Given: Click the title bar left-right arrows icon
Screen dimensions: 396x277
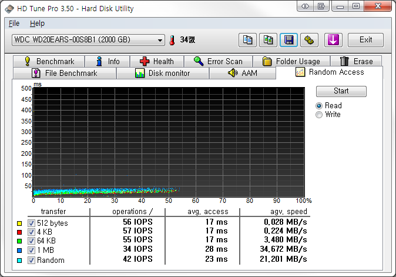Looking at the screenshot, I should [x=305, y=6].
